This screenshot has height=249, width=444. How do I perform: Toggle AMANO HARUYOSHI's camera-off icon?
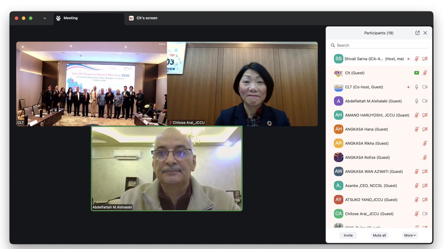[425, 115]
